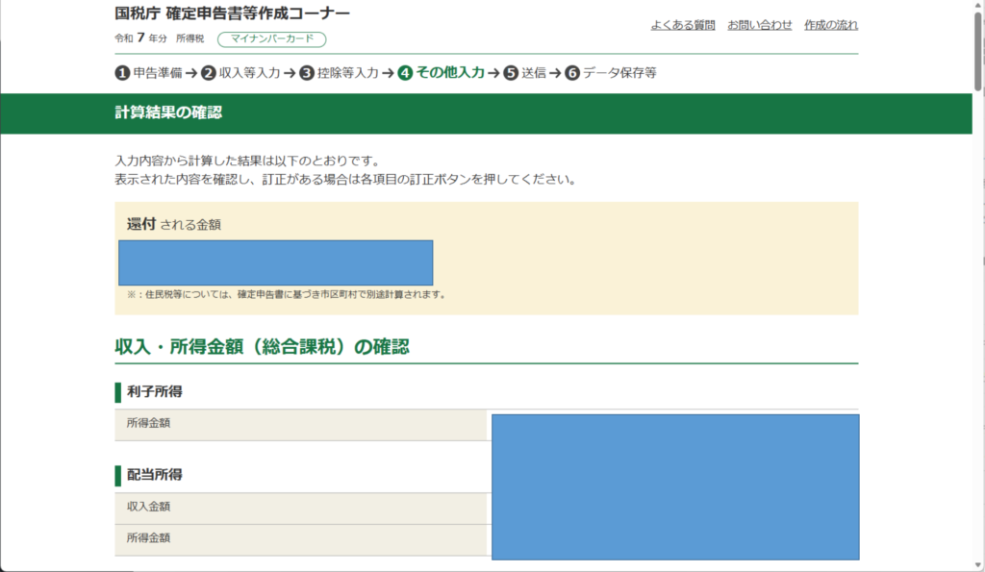This screenshot has height=572, width=985.
Task: Click the masked 還付される金額 amount box
Action: point(276,262)
